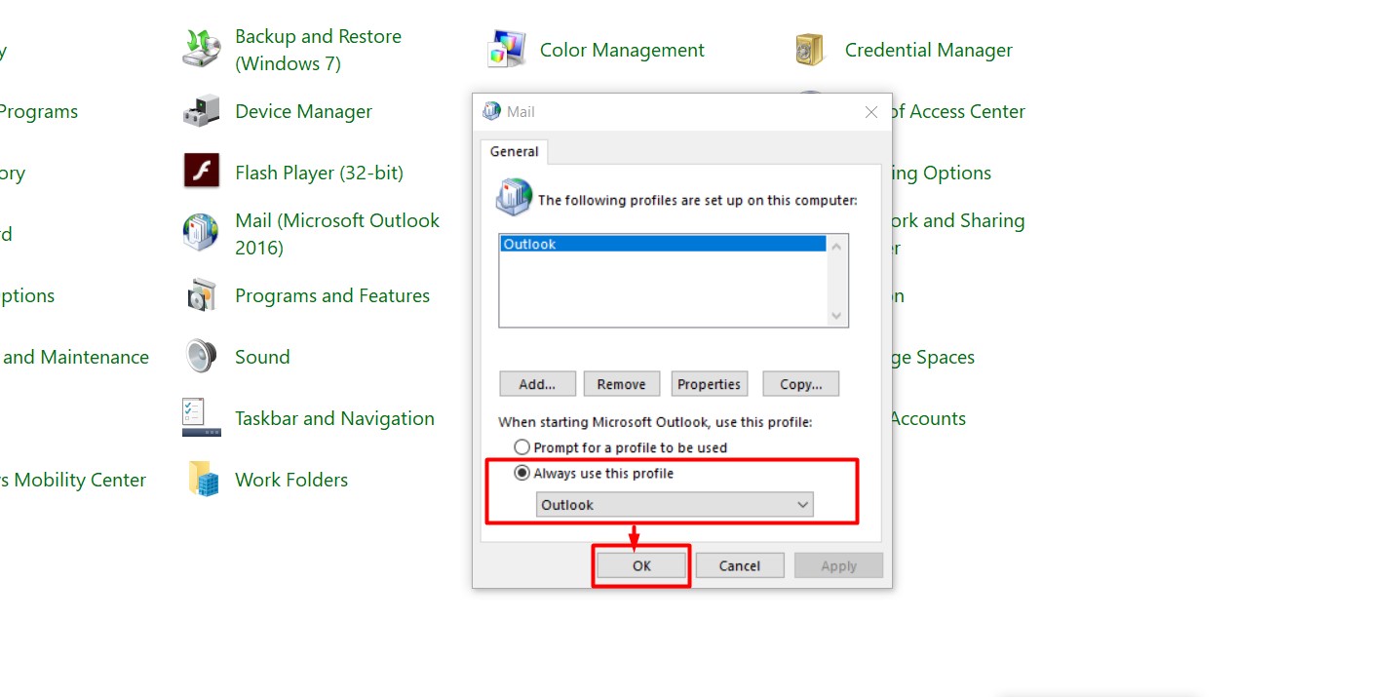
Task: Open Backup and Restore icon
Action: coord(202,49)
